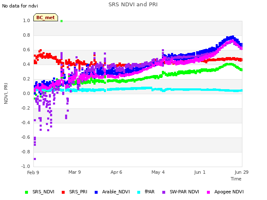Click the magenta Apogee NDVI legend marker
The width and height of the screenshot is (267, 200).
coord(208,192)
